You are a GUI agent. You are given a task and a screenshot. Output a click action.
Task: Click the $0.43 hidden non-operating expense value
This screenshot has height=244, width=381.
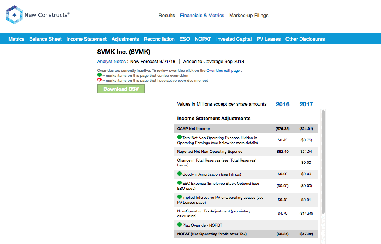coord(282,140)
